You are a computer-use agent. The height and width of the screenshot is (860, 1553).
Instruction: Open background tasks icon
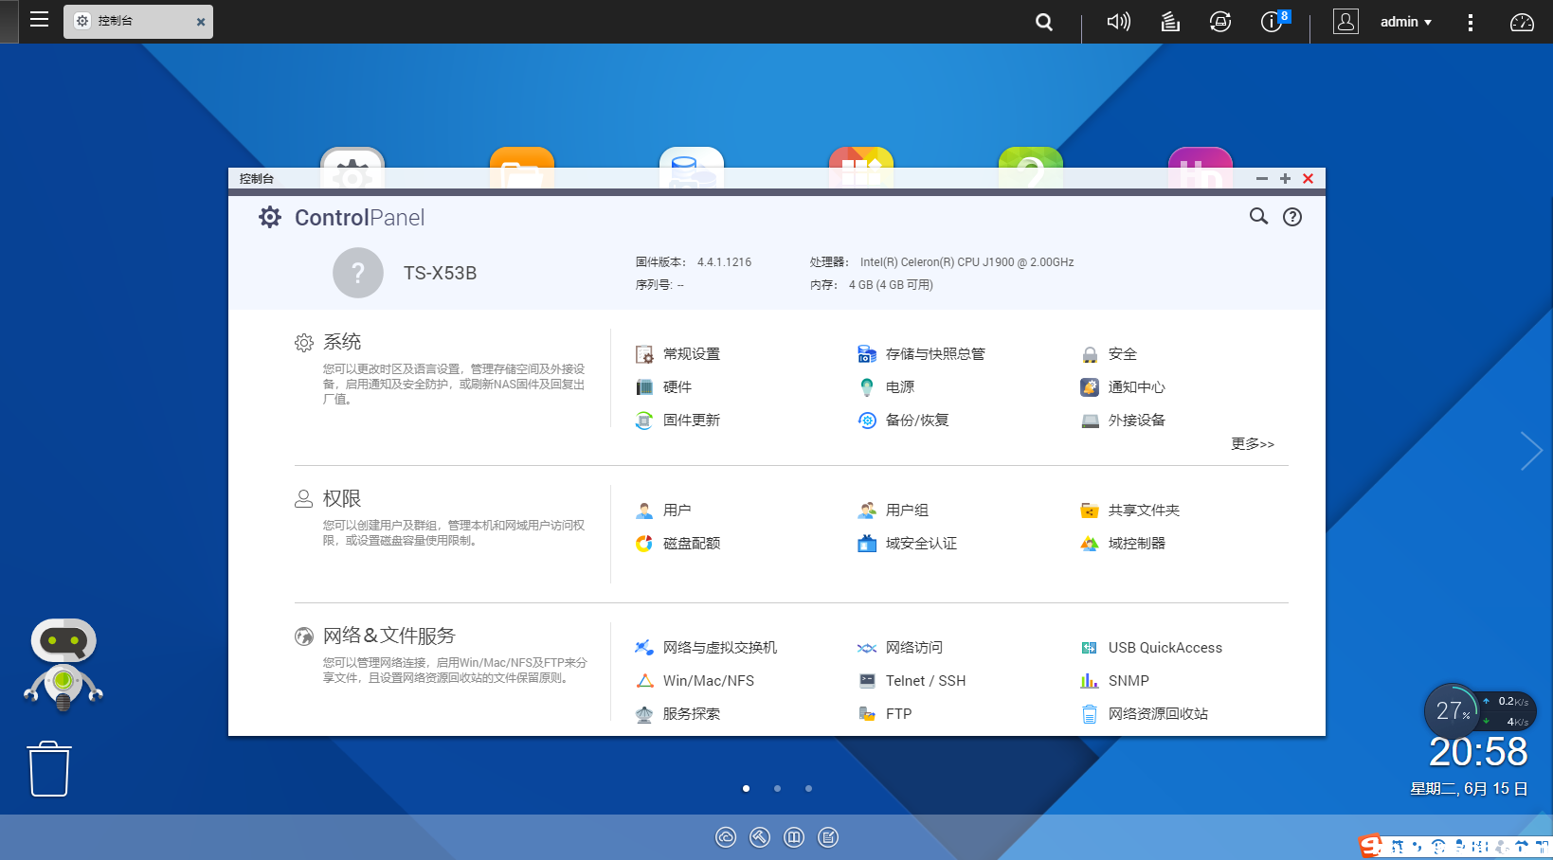(x=1170, y=22)
